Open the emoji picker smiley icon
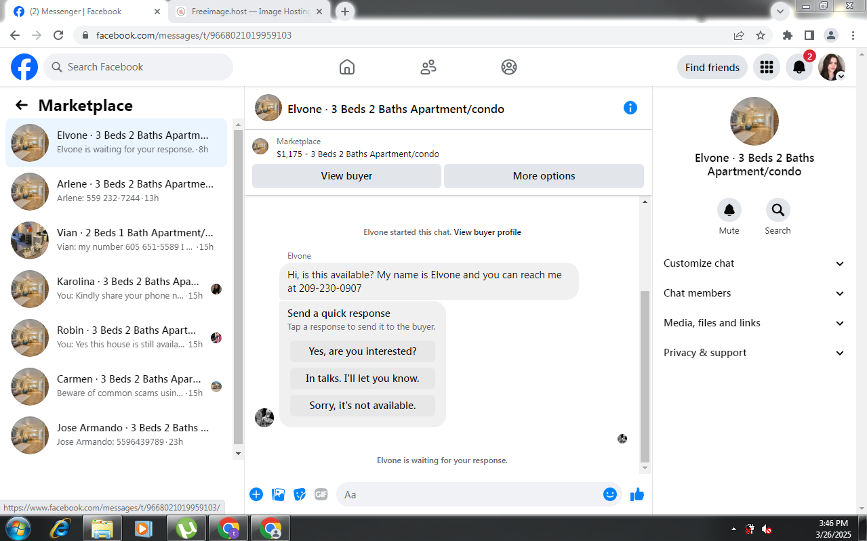This screenshot has height=541, width=867. coord(610,494)
